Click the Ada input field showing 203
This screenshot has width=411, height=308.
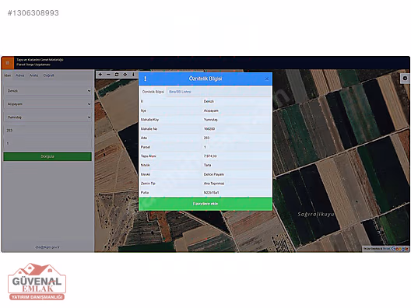(48, 130)
